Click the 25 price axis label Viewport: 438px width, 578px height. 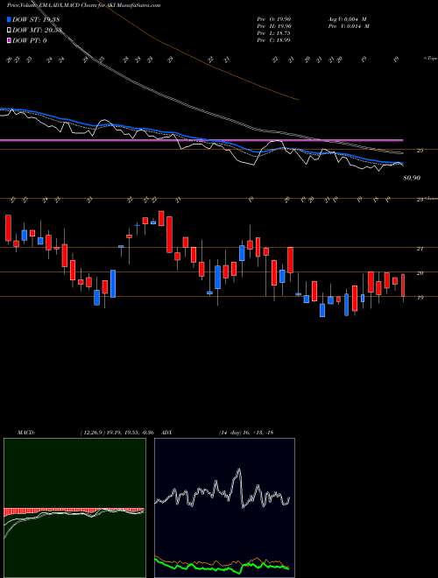tap(420, 151)
